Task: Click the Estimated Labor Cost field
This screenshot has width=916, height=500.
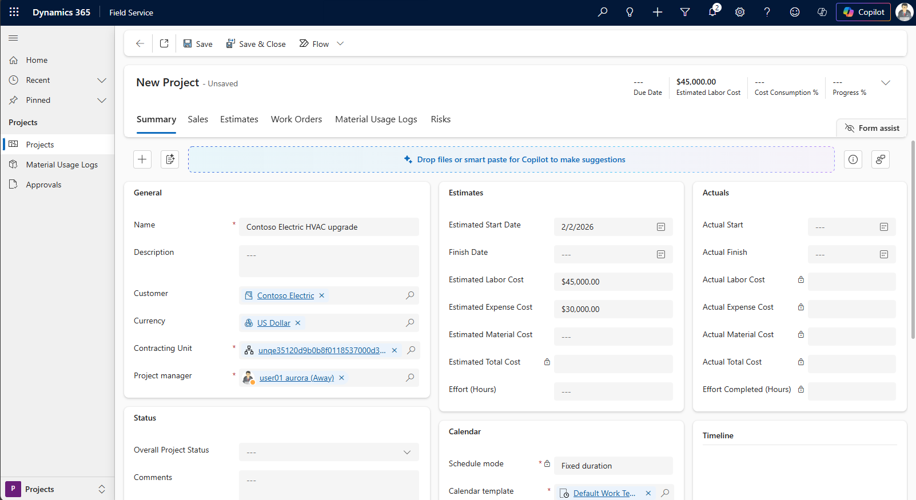Action: pyautogui.click(x=614, y=282)
